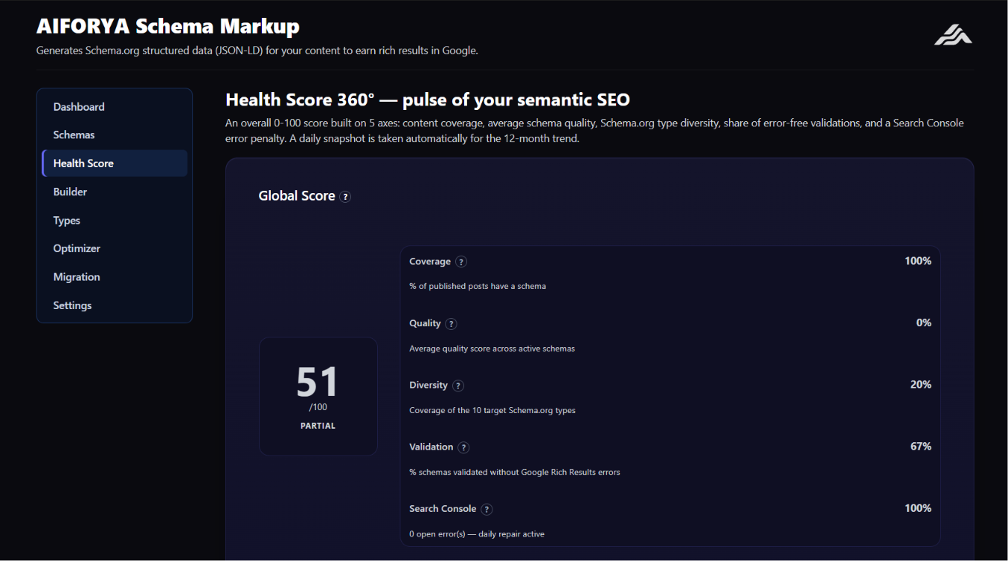The width and height of the screenshot is (1008, 561).
Task: Click the 'An overall 0-100 score' description paragraph
Action: click(595, 131)
